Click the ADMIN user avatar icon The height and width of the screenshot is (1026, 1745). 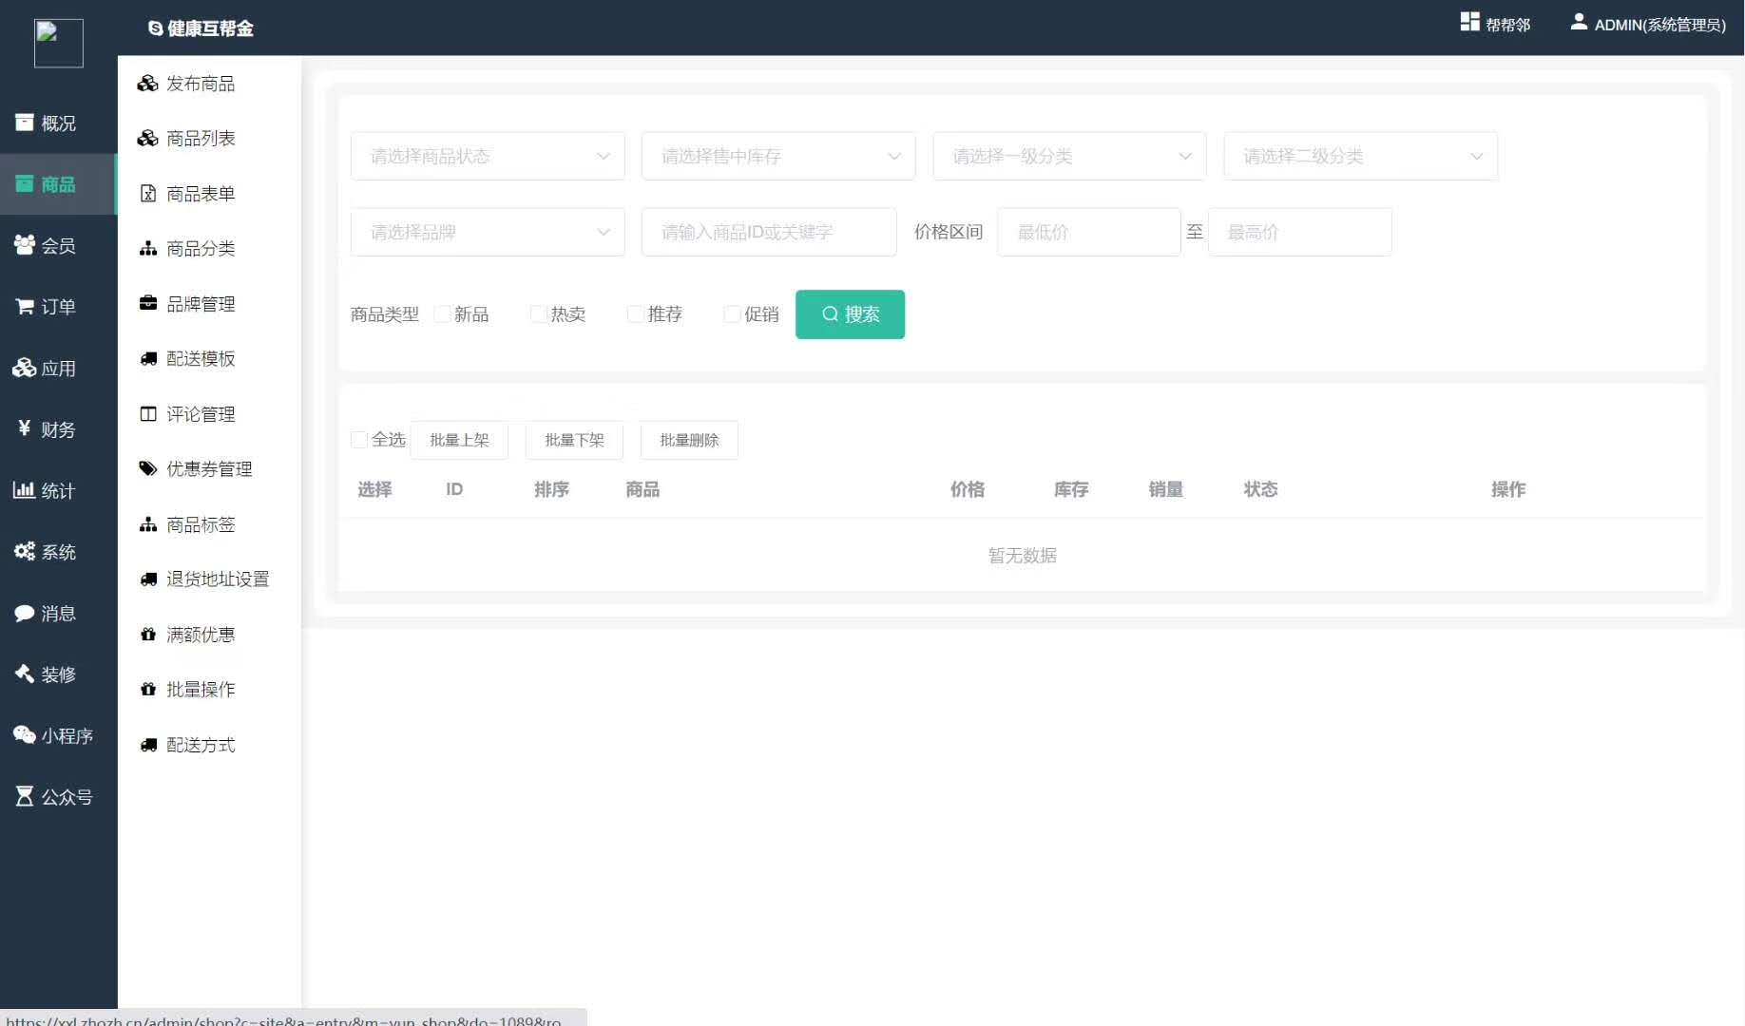pyautogui.click(x=1579, y=22)
